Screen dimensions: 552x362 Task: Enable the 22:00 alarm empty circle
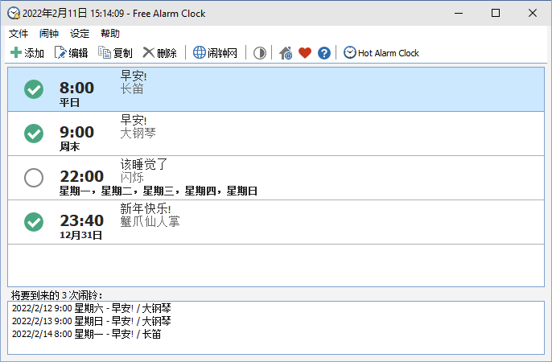[x=34, y=178]
